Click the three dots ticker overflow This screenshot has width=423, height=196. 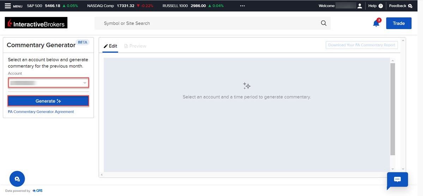242,6
